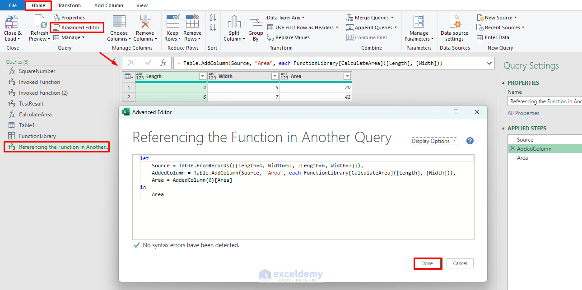Click the Remove Columns icon
Screen dimensions: 582x290
(145, 22)
